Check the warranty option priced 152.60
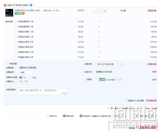 [16, 27]
